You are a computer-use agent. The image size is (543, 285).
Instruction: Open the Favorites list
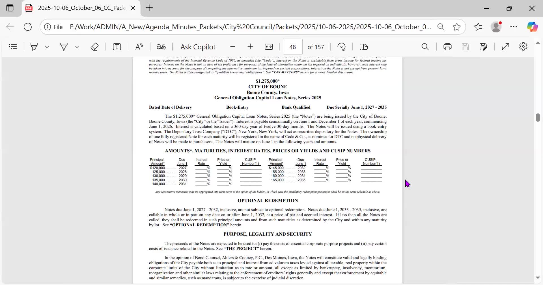(478, 27)
